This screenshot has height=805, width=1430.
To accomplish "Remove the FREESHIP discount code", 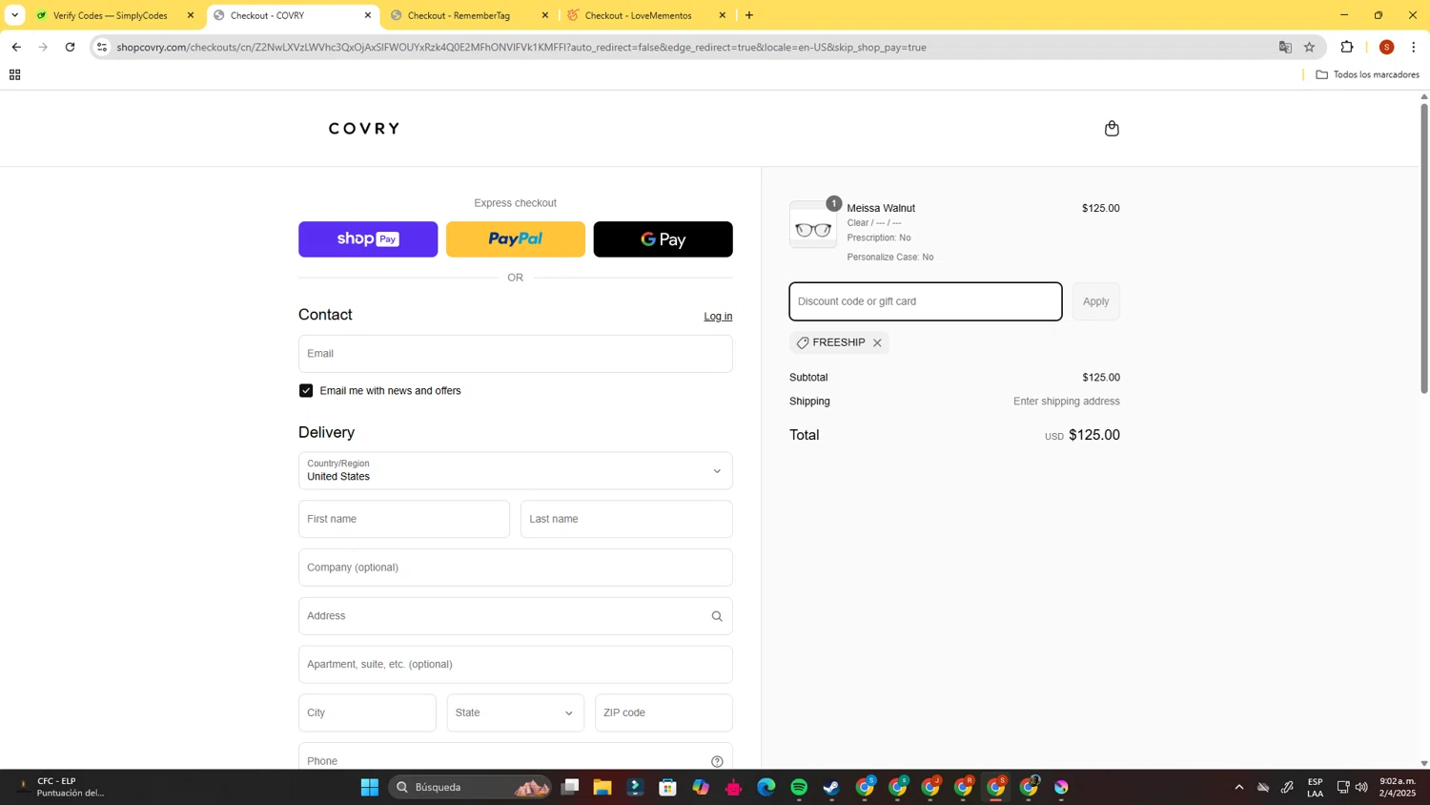I will [x=877, y=342].
